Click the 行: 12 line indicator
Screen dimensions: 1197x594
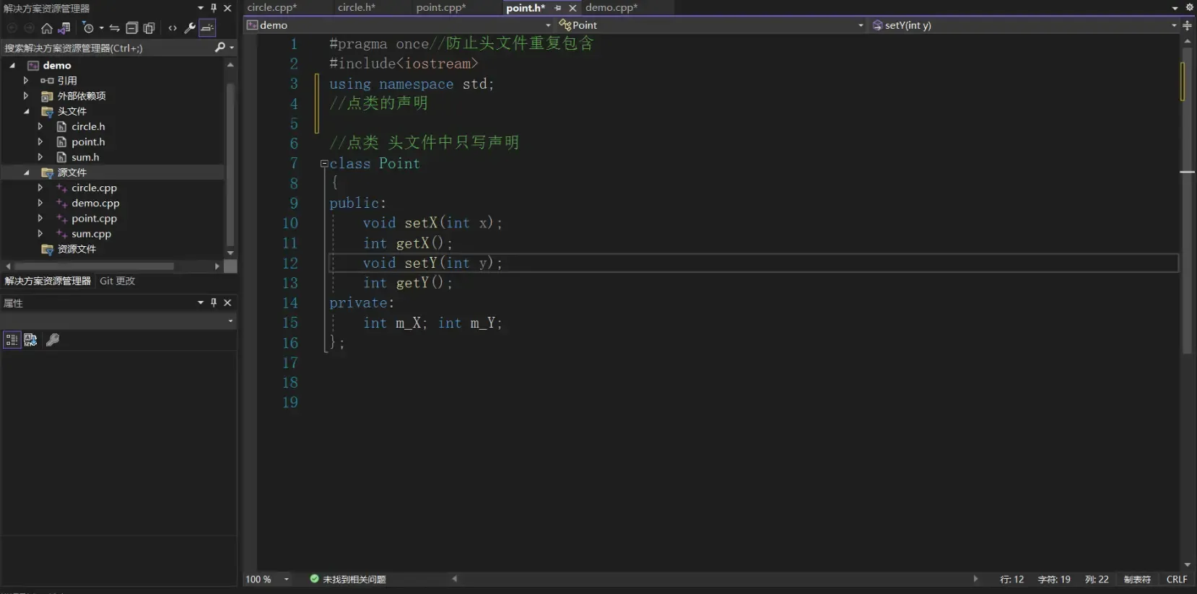coord(1012,580)
